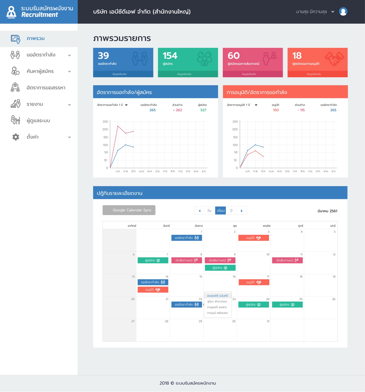Switch calendar to ปี year view
365x392 pixels.
coord(231,211)
